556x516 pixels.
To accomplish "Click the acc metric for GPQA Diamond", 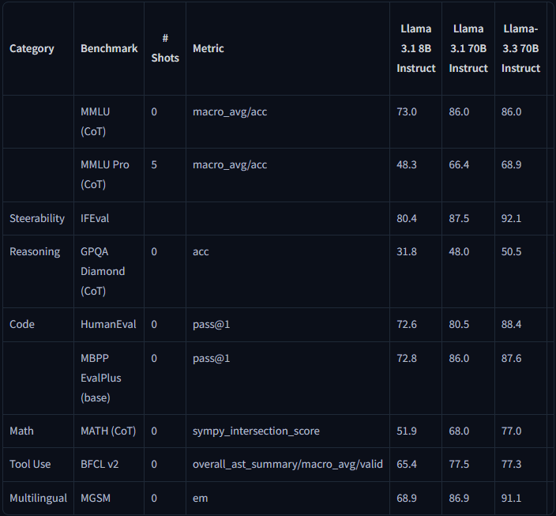I will (x=201, y=251).
